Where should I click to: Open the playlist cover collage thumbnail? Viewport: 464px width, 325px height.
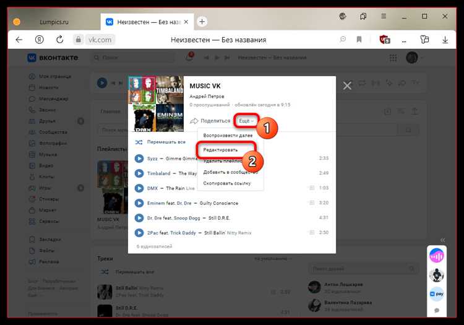pos(156,104)
